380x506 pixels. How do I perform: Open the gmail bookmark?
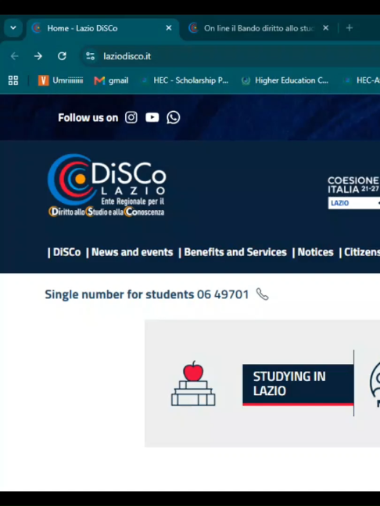coord(111,80)
